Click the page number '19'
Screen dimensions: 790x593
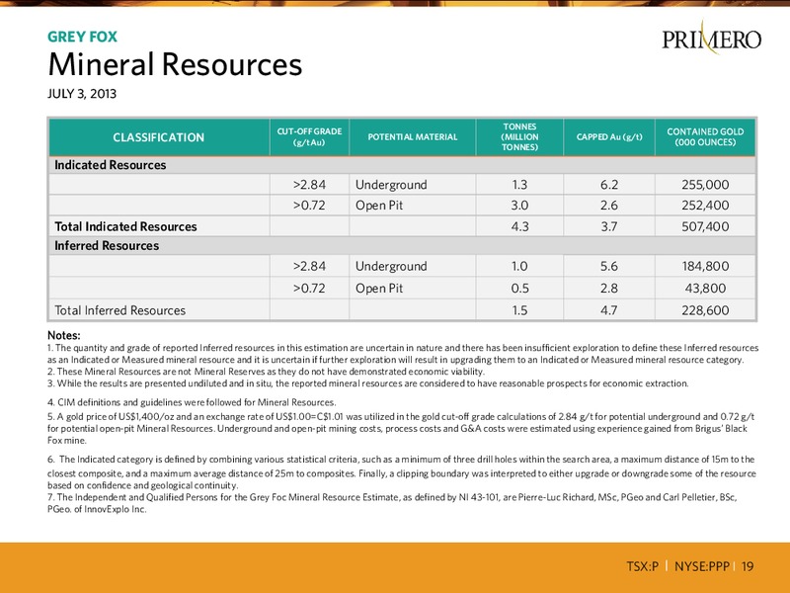[748, 566]
